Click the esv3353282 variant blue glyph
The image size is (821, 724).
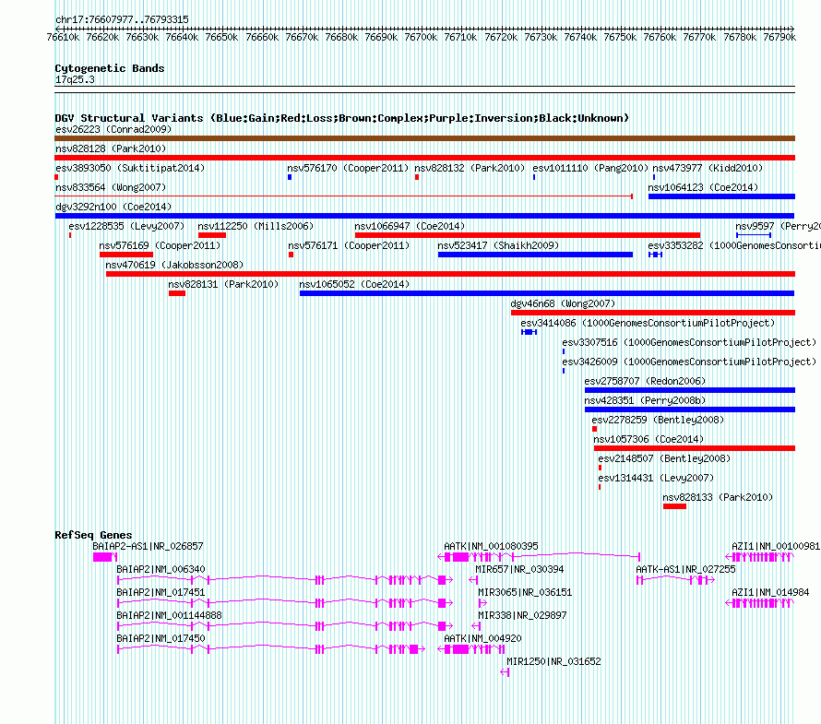tap(656, 255)
